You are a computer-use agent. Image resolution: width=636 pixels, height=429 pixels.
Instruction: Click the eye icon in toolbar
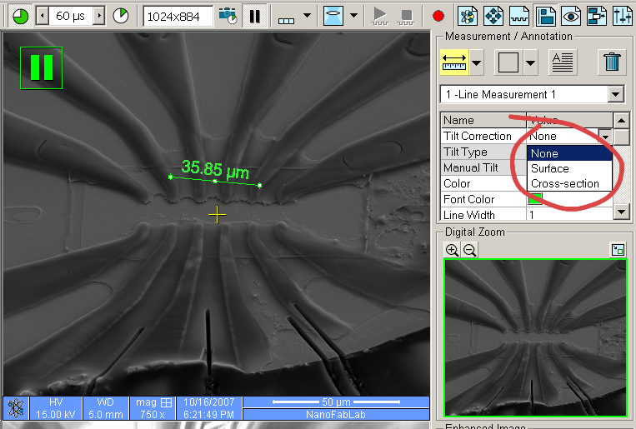[571, 16]
